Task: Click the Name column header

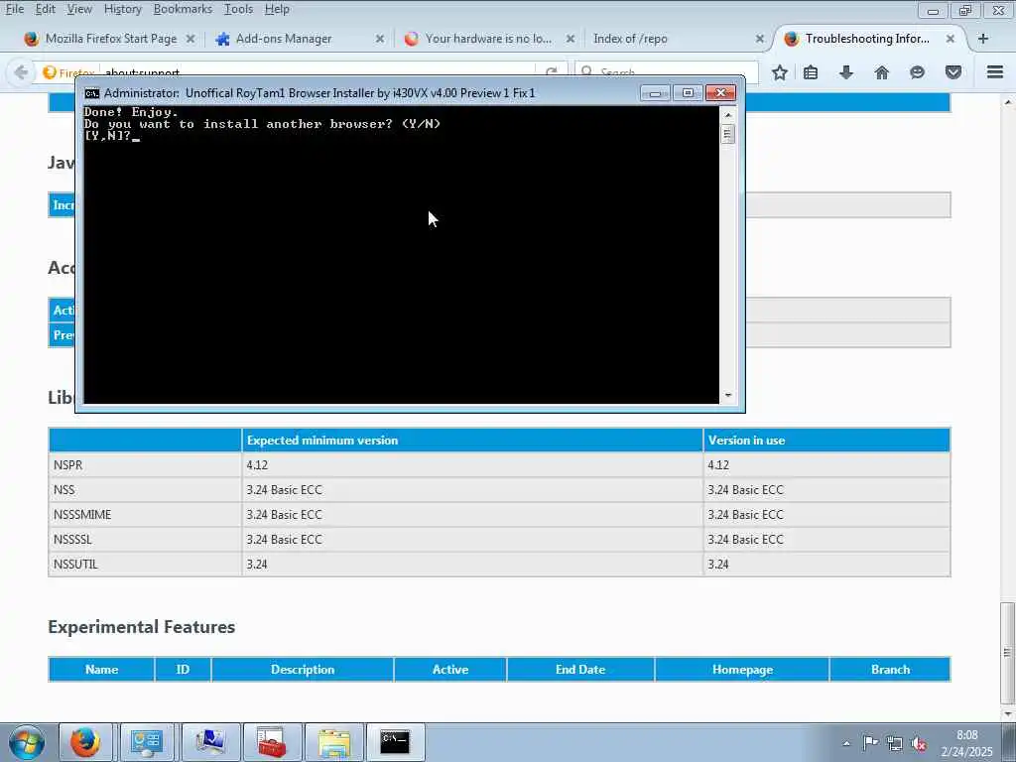Action: [x=102, y=670]
